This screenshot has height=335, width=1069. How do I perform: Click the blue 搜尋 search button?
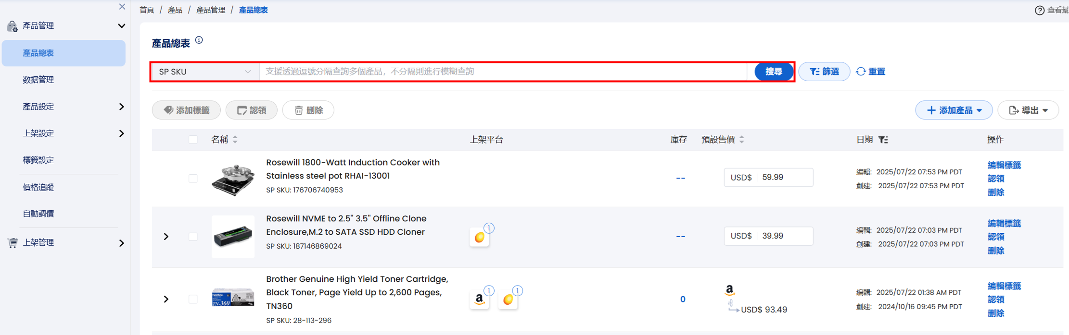click(774, 72)
